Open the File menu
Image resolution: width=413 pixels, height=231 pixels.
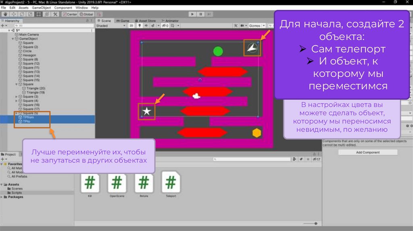(3, 8)
